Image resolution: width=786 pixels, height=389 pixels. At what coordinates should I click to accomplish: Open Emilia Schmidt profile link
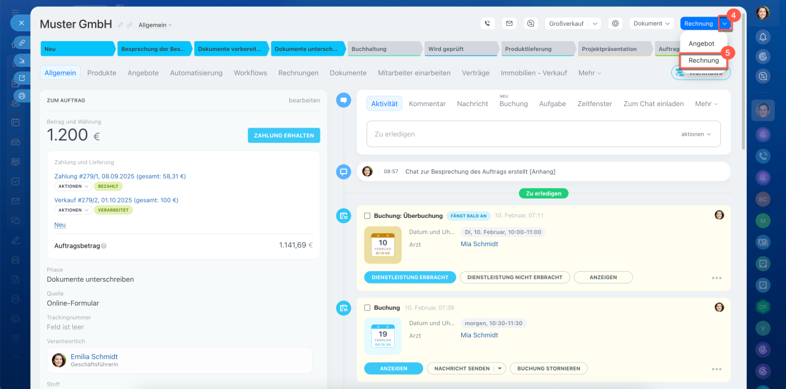coord(94,356)
